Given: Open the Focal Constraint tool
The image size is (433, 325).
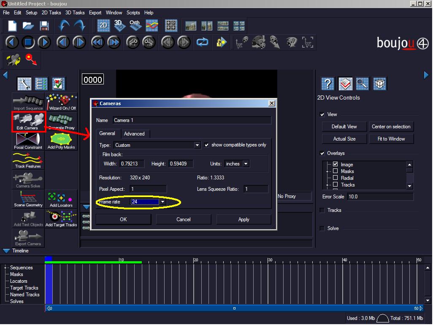Looking at the screenshot, I should 28,141.
